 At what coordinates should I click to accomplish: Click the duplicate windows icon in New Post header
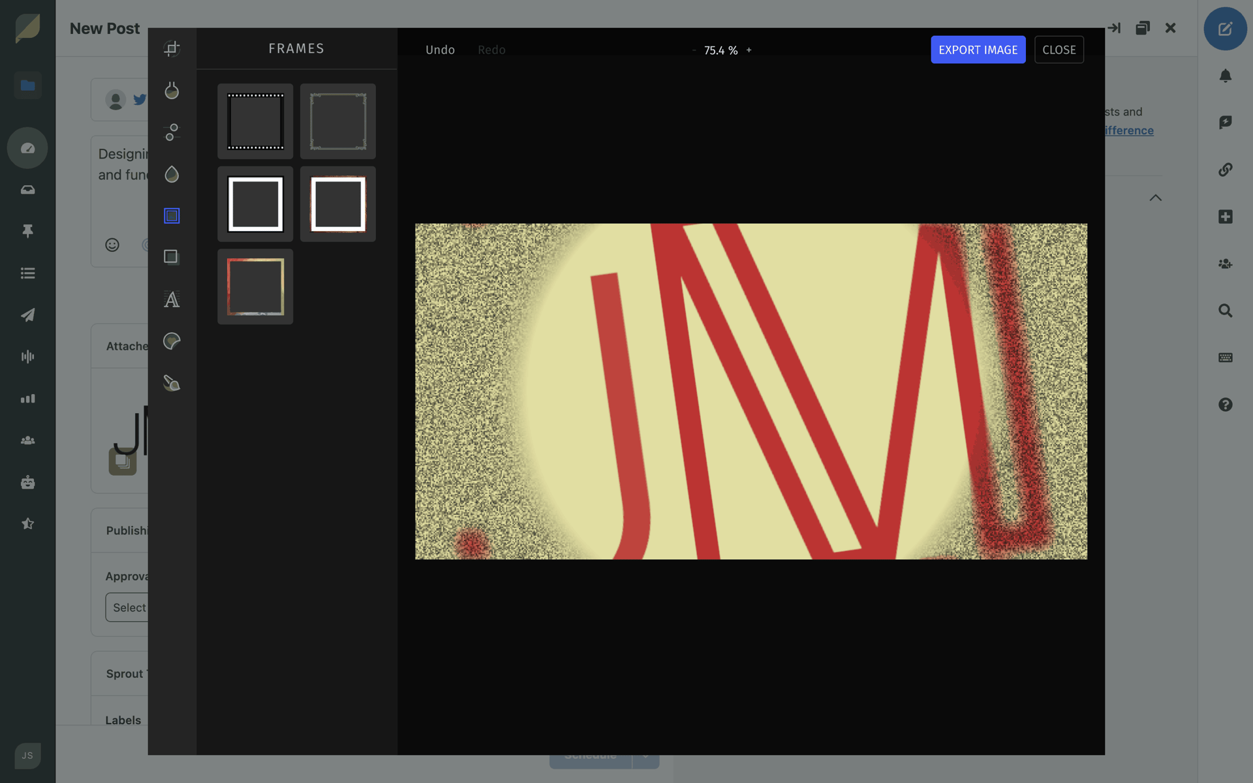pyautogui.click(x=1142, y=28)
